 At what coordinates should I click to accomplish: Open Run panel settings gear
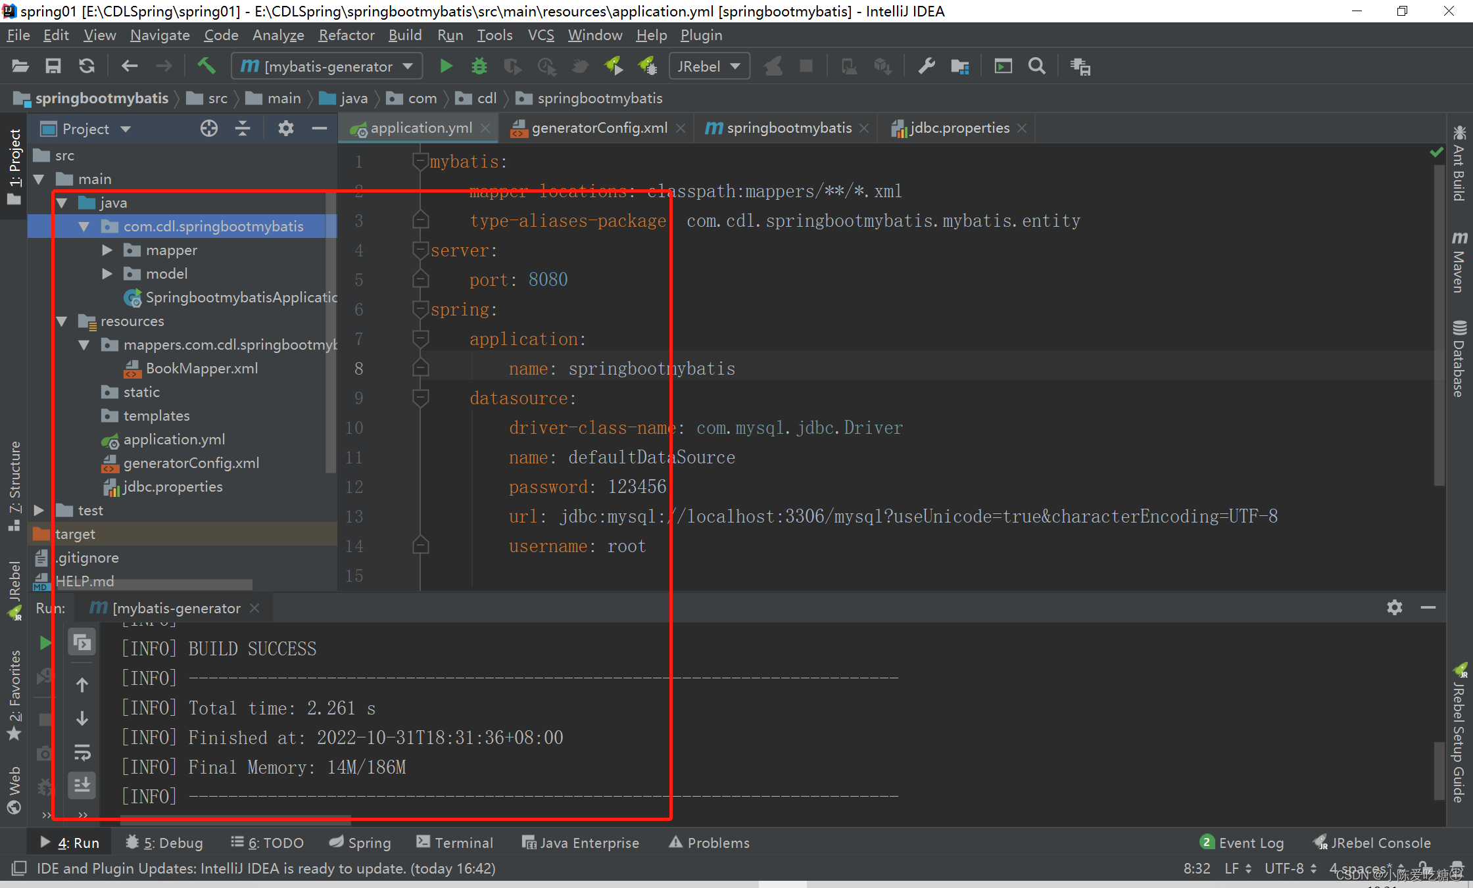click(x=1394, y=607)
